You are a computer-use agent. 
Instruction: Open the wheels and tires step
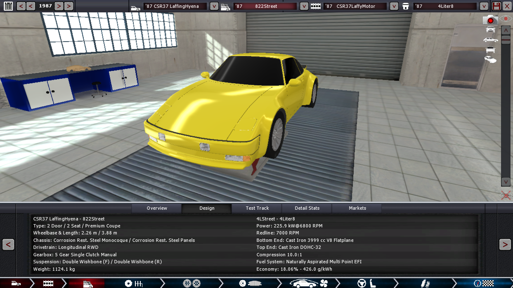[191, 283]
